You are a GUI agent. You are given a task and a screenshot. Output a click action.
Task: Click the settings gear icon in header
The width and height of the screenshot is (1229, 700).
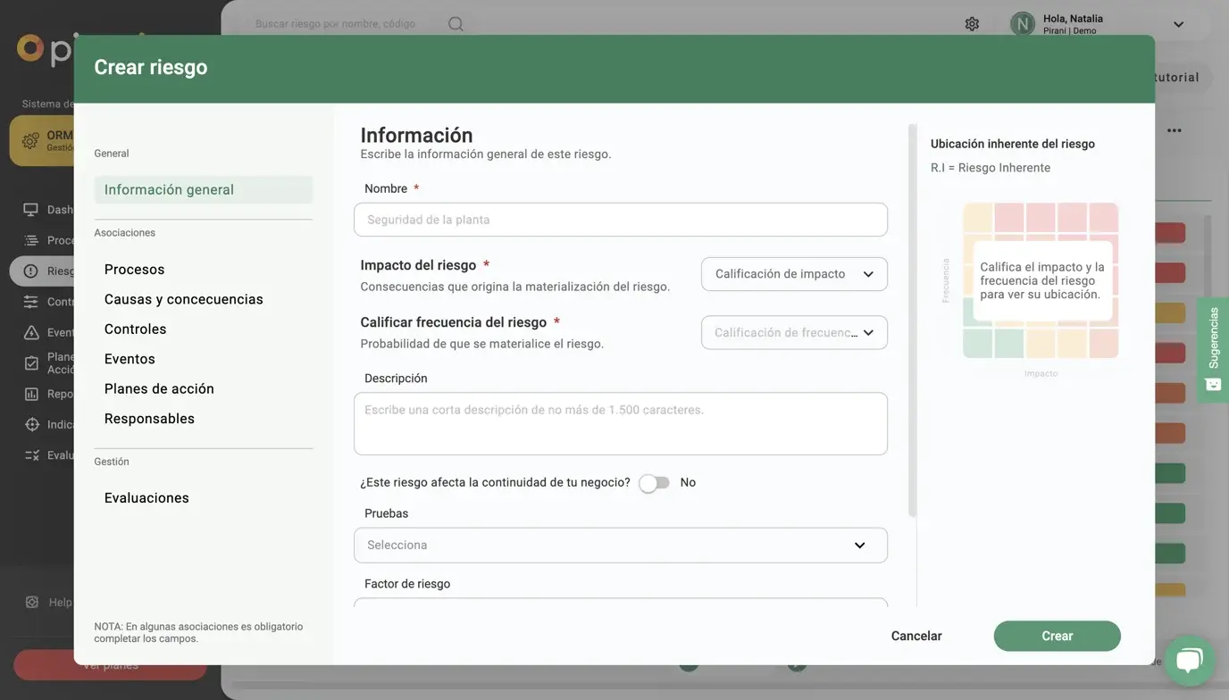[x=972, y=24]
